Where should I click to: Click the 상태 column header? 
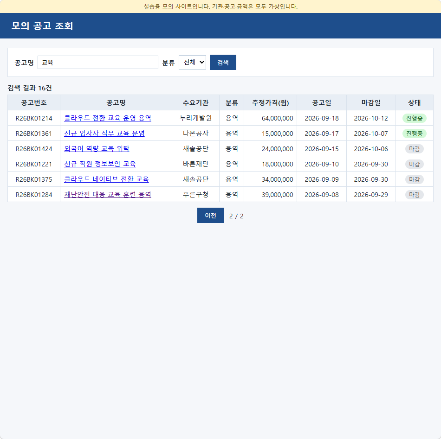(x=414, y=103)
